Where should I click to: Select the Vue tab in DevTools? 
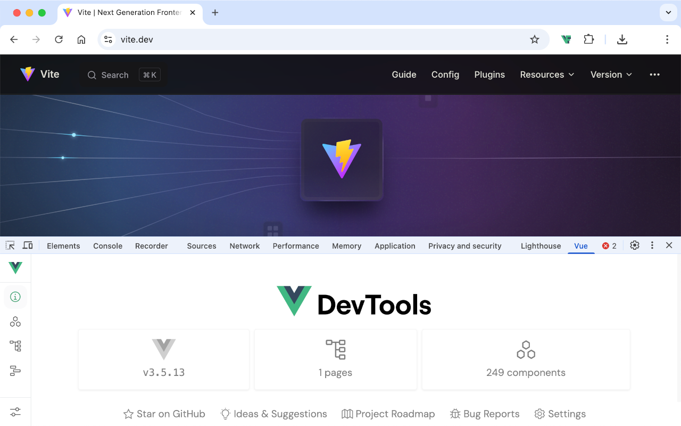coord(581,246)
